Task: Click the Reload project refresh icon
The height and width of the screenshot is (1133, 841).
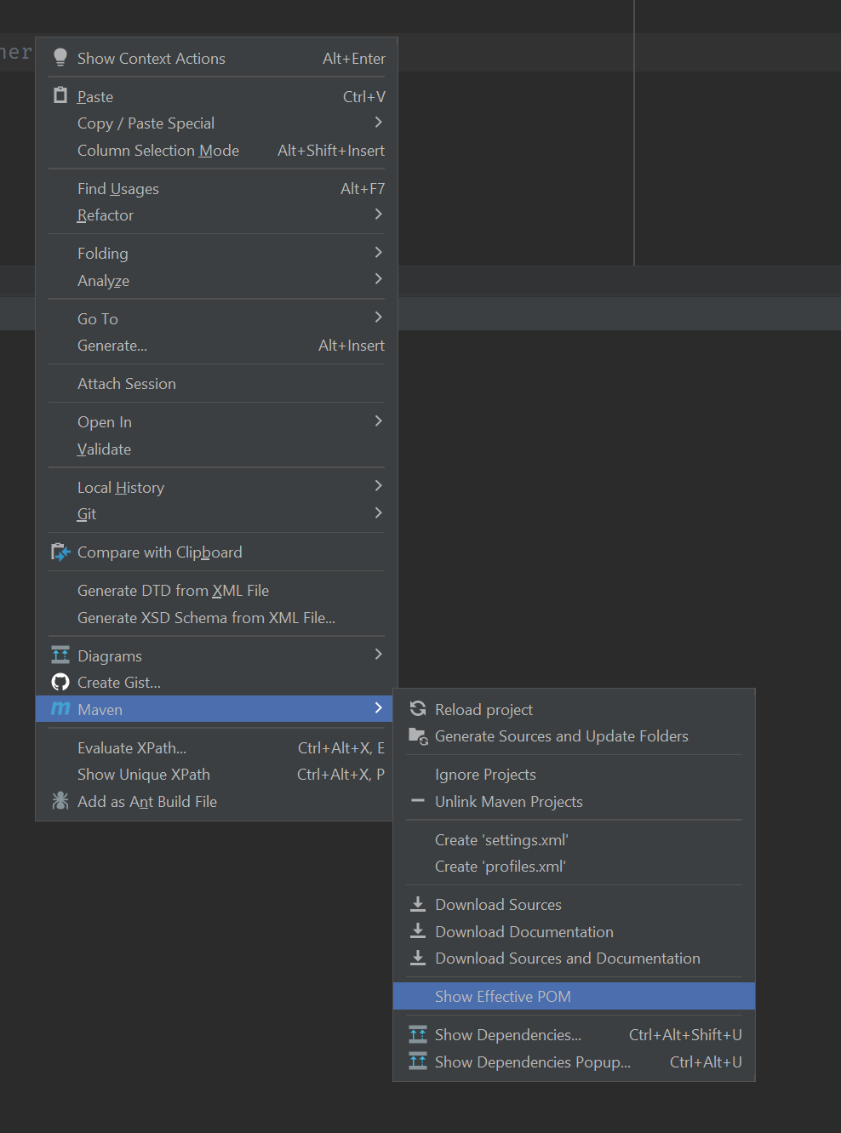Action: [418, 709]
